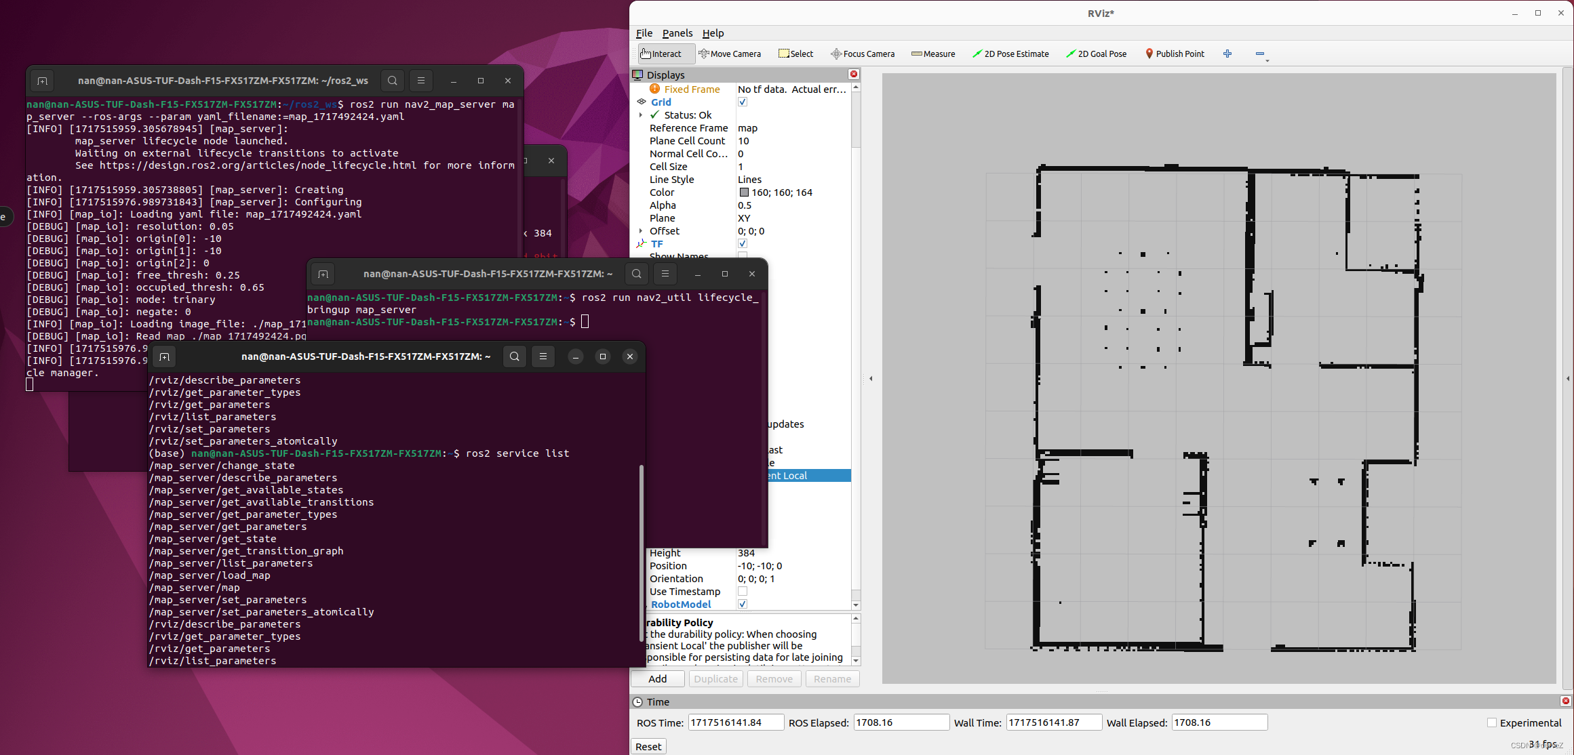Enable the Experimental checkbox
The image size is (1574, 755).
1491,722
